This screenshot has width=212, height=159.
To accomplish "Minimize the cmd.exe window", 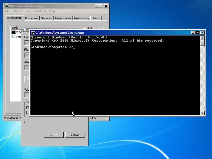I will (193, 33).
